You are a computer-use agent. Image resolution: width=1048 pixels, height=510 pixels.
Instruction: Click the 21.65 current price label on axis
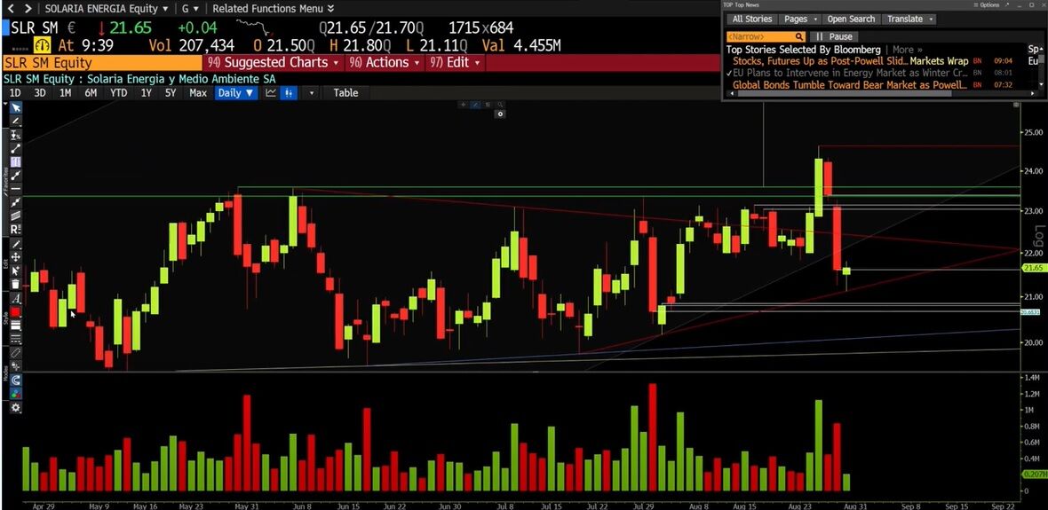[1033, 268]
